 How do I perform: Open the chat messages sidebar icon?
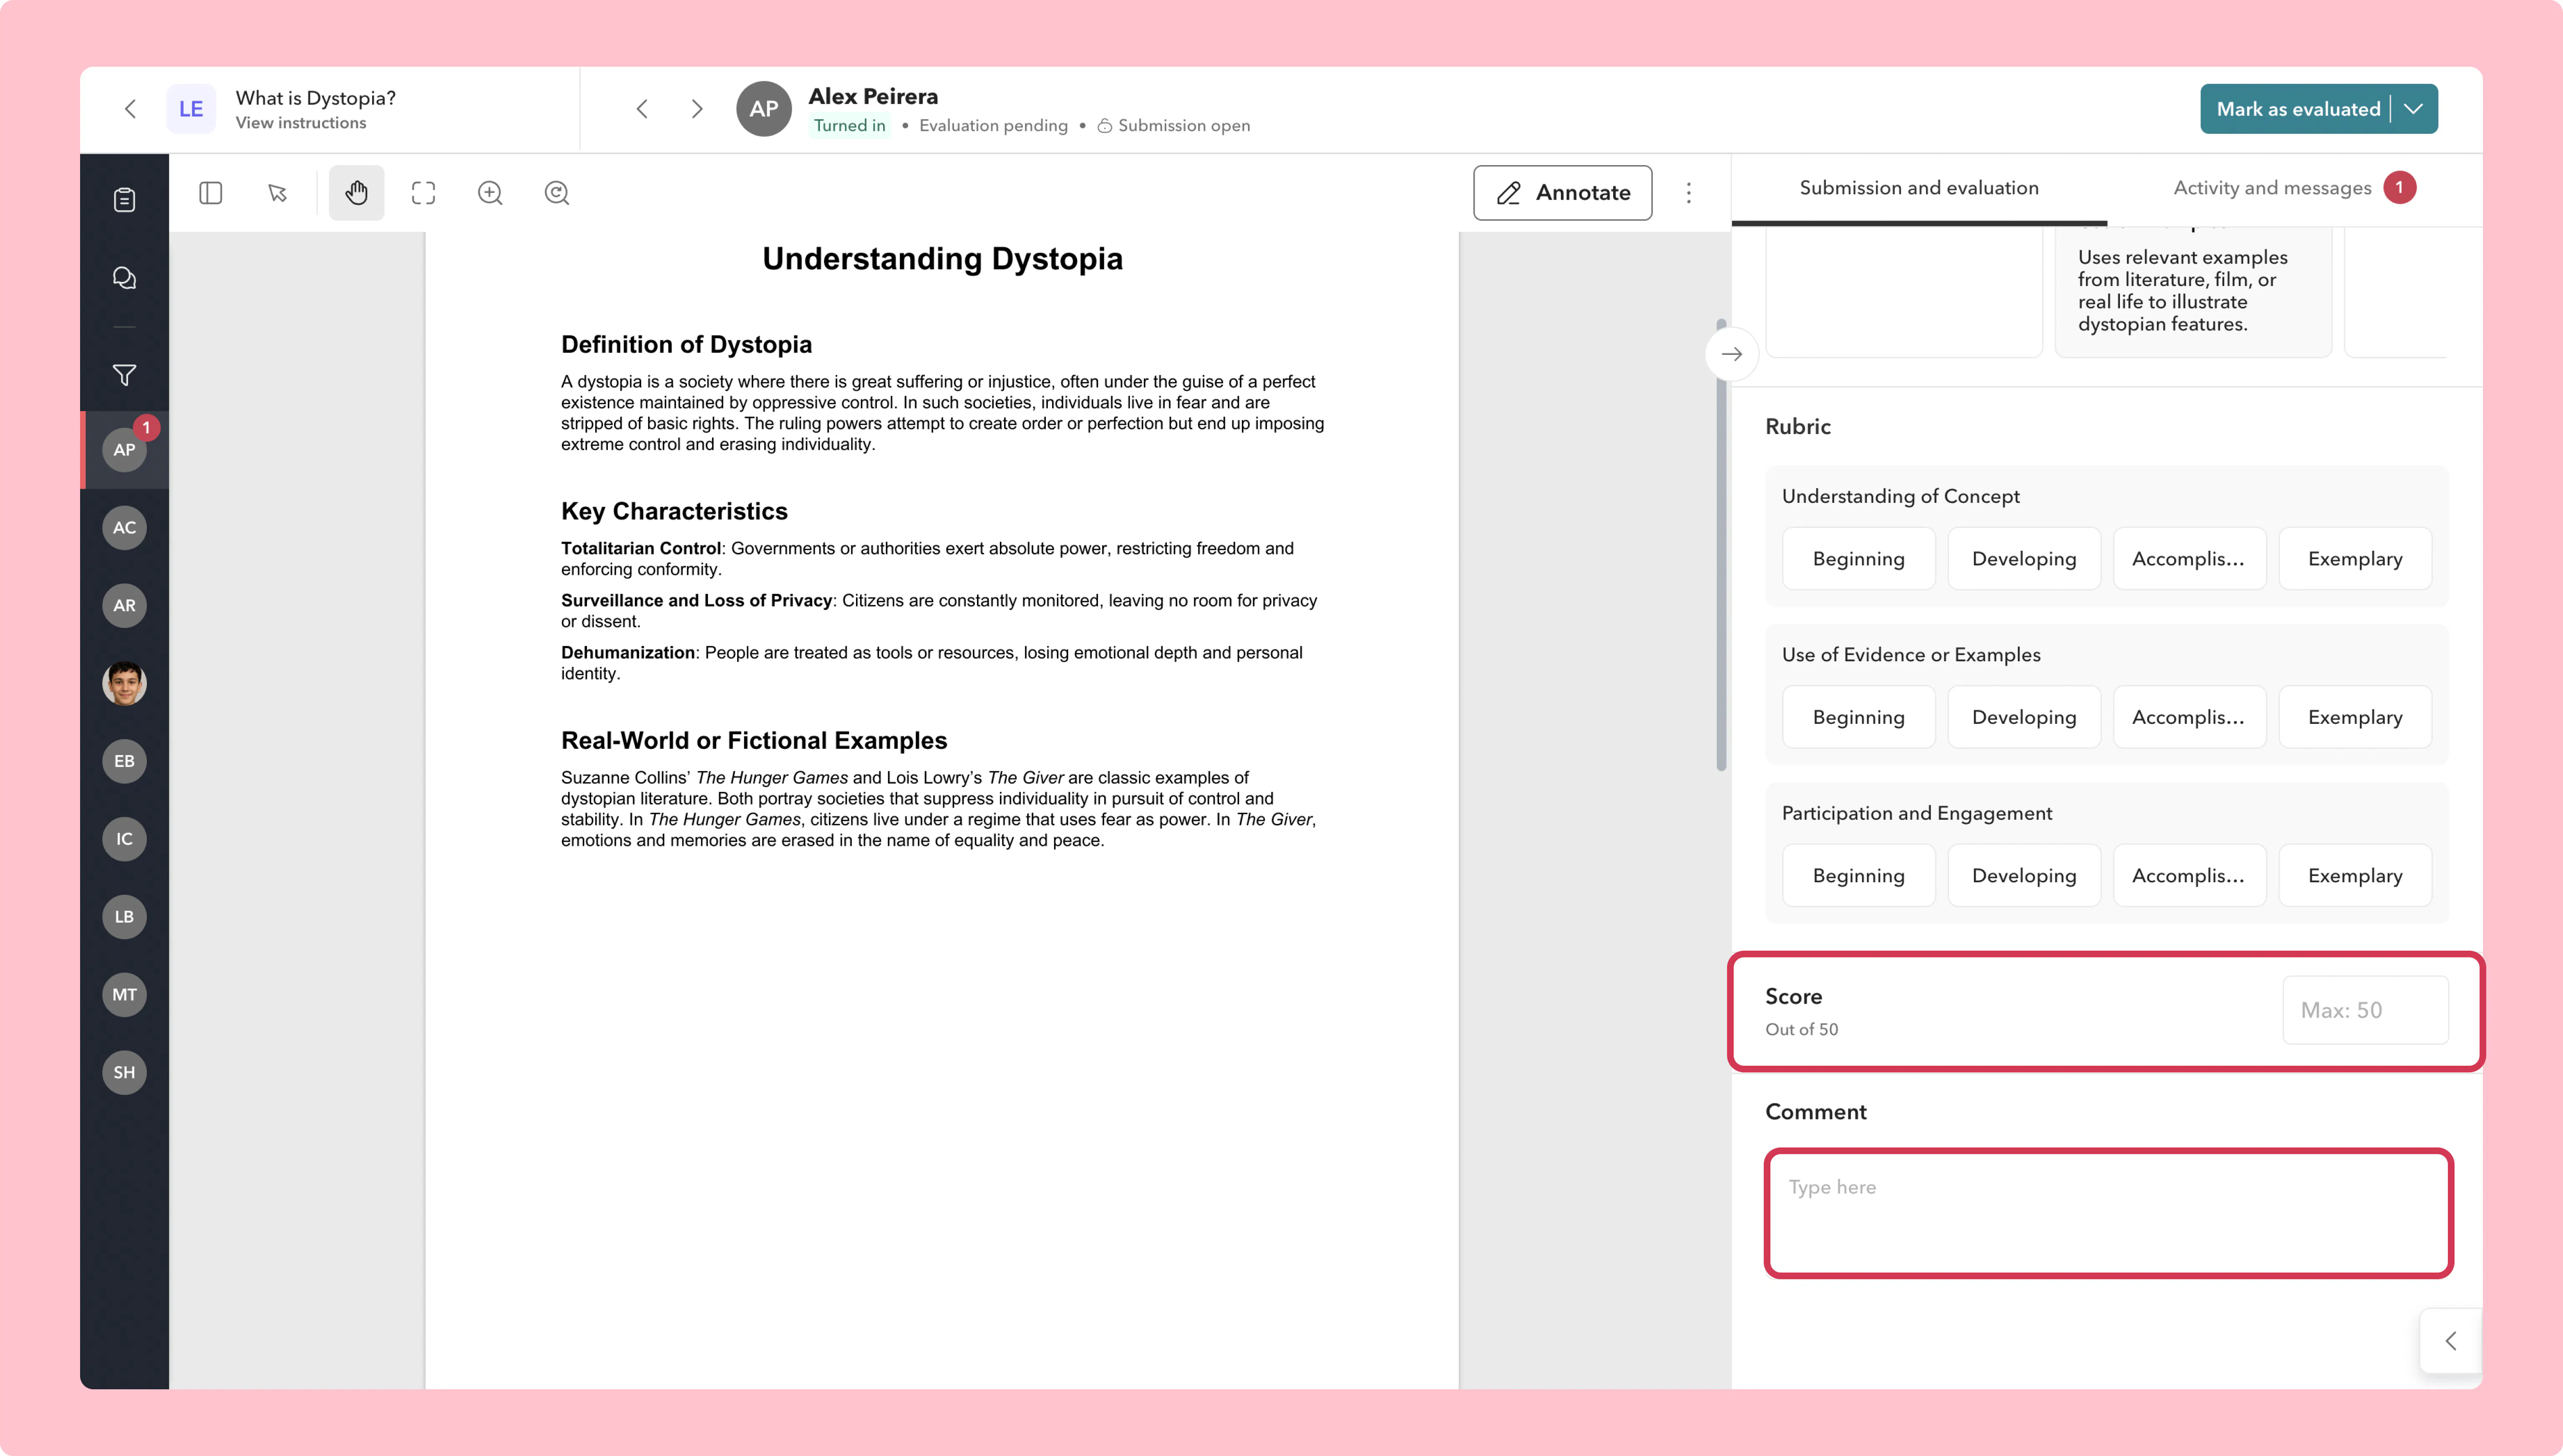pos(124,278)
